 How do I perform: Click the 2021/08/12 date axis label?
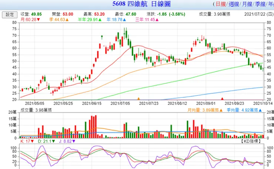pos(177,103)
